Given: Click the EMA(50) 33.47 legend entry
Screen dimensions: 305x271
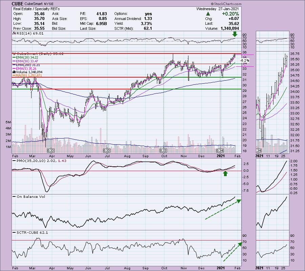Looking at the screenshot, I should pos(27,61).
